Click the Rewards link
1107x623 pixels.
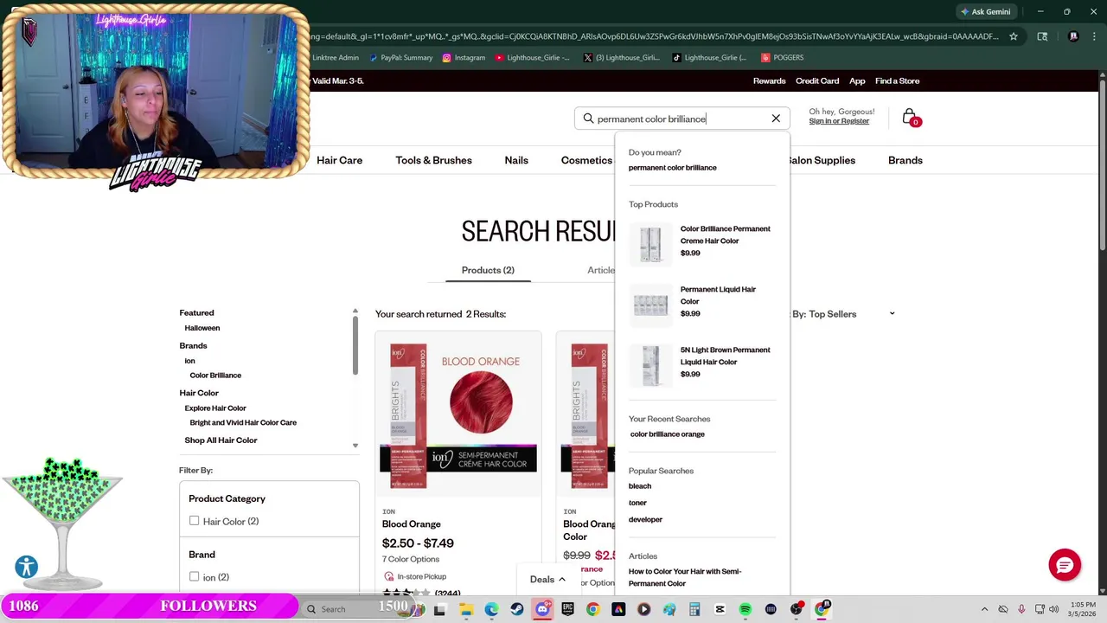[769, 80]
